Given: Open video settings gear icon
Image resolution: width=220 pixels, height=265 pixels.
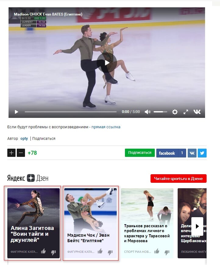Looking at the screenshot, I should (x=175, y=112).
